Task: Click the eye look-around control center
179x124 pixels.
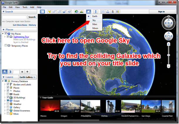Action: [168, 23]
